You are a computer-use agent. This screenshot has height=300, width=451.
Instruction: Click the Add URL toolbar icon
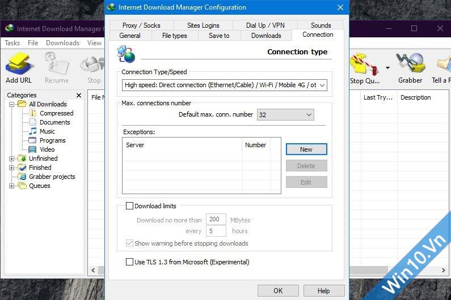tap(19, 63)
